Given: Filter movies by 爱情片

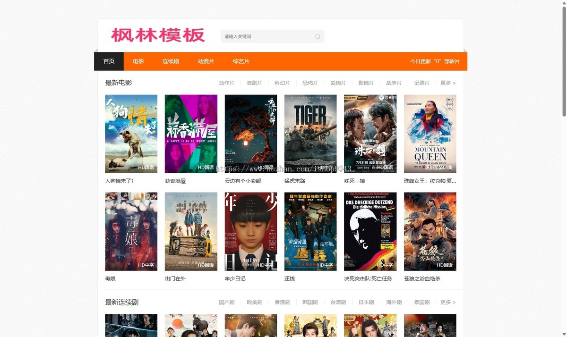Looking at the screenshot, I should 338,83.
